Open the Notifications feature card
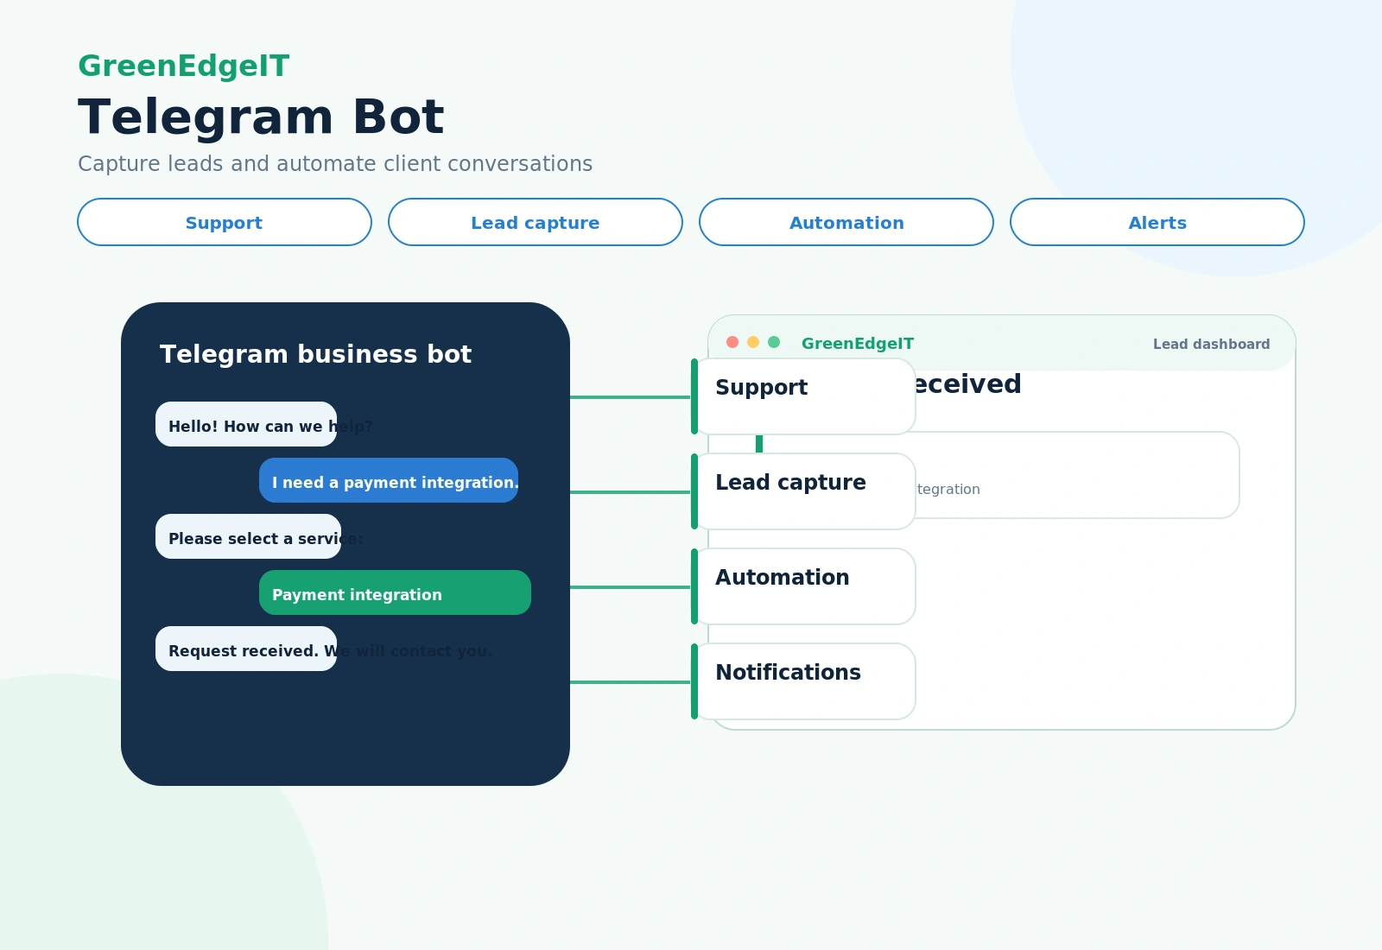 click(x=803, y=681)
